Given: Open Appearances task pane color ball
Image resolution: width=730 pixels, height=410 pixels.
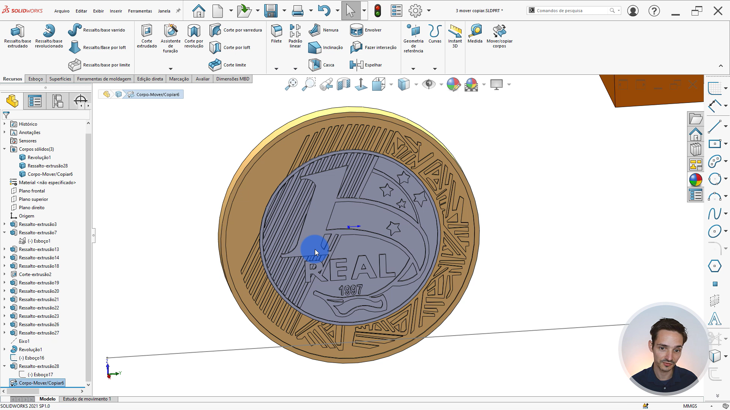Looking at the screenshot, I should coord(695,180).
